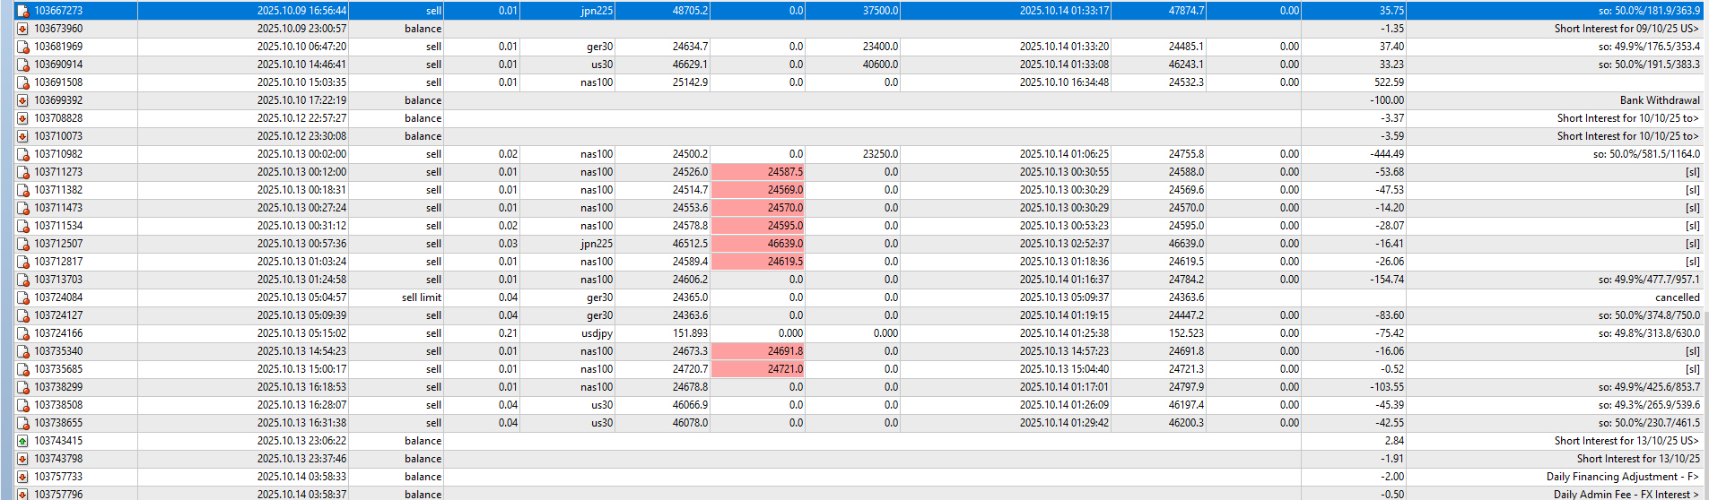This screenshot has width=1709, height=500.
Task: Click the positive balance amount 2.84
Action: coord(1394,441)
